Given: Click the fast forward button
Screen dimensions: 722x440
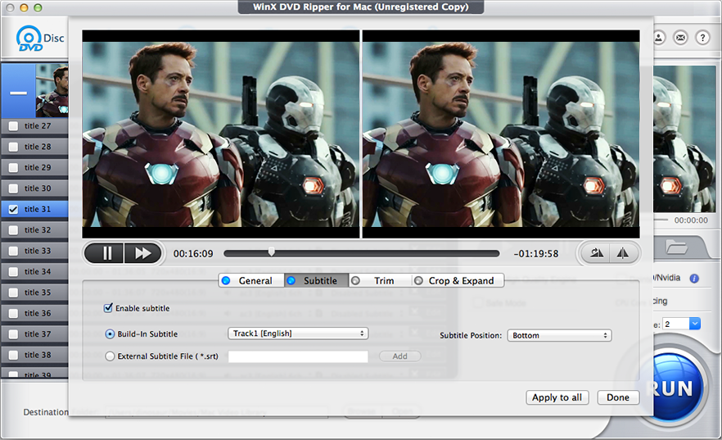Looking at the screenshot, I should 142,253.
